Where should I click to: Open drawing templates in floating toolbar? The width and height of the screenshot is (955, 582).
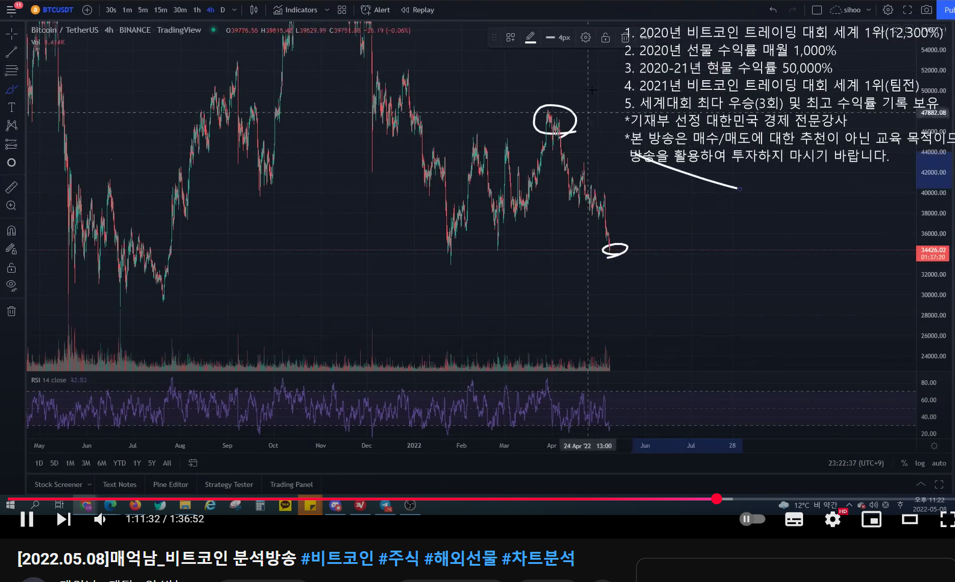(x=511, y=37)
